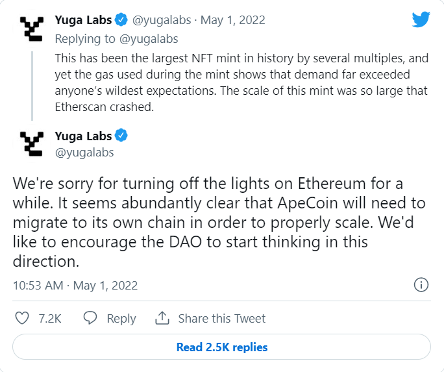This screenshot has height=372, width=444.
Task: Click the Twitter bird logo
Action: [x=421, y=19]
